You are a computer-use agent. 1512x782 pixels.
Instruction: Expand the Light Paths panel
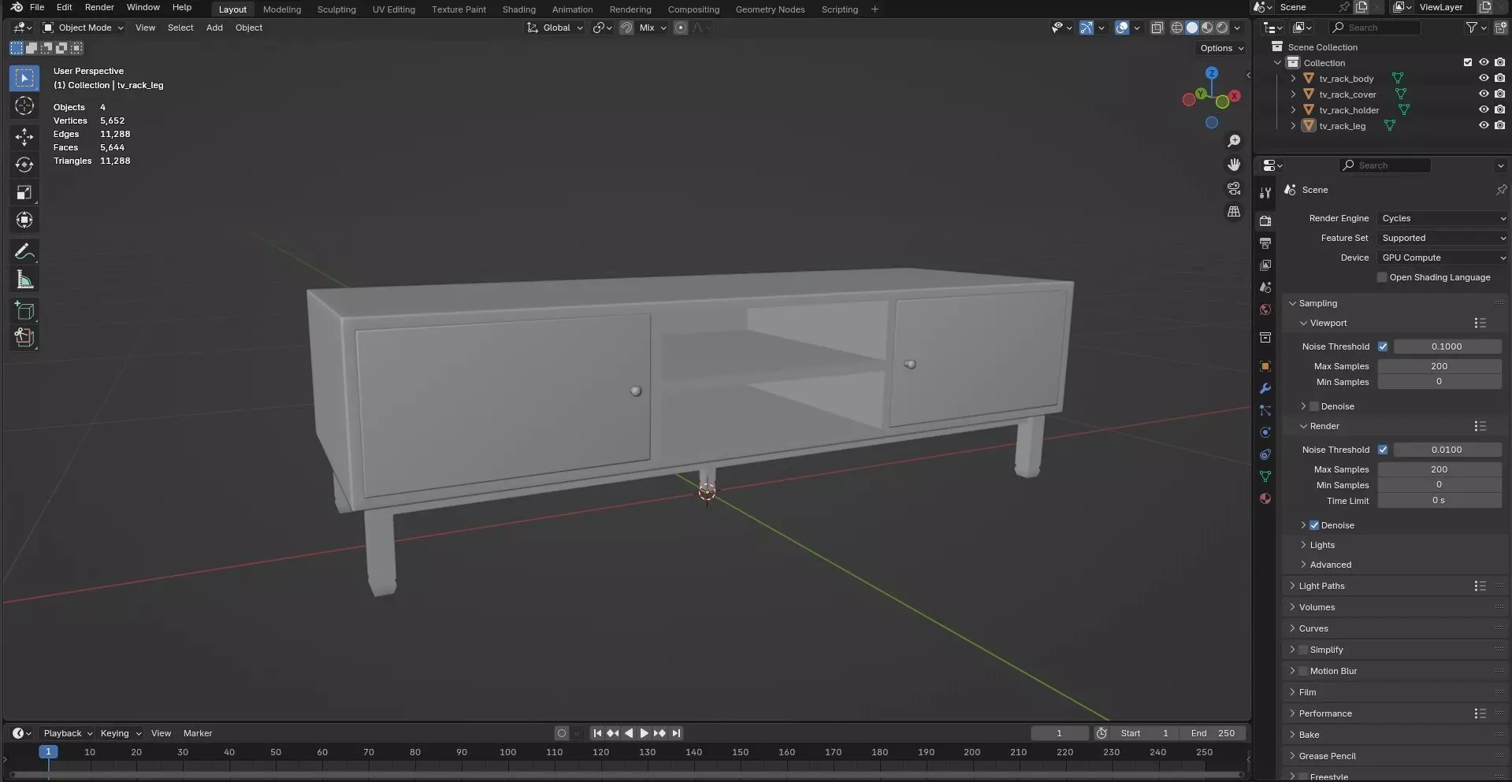pyautogui.click(x=1321, y=586)
